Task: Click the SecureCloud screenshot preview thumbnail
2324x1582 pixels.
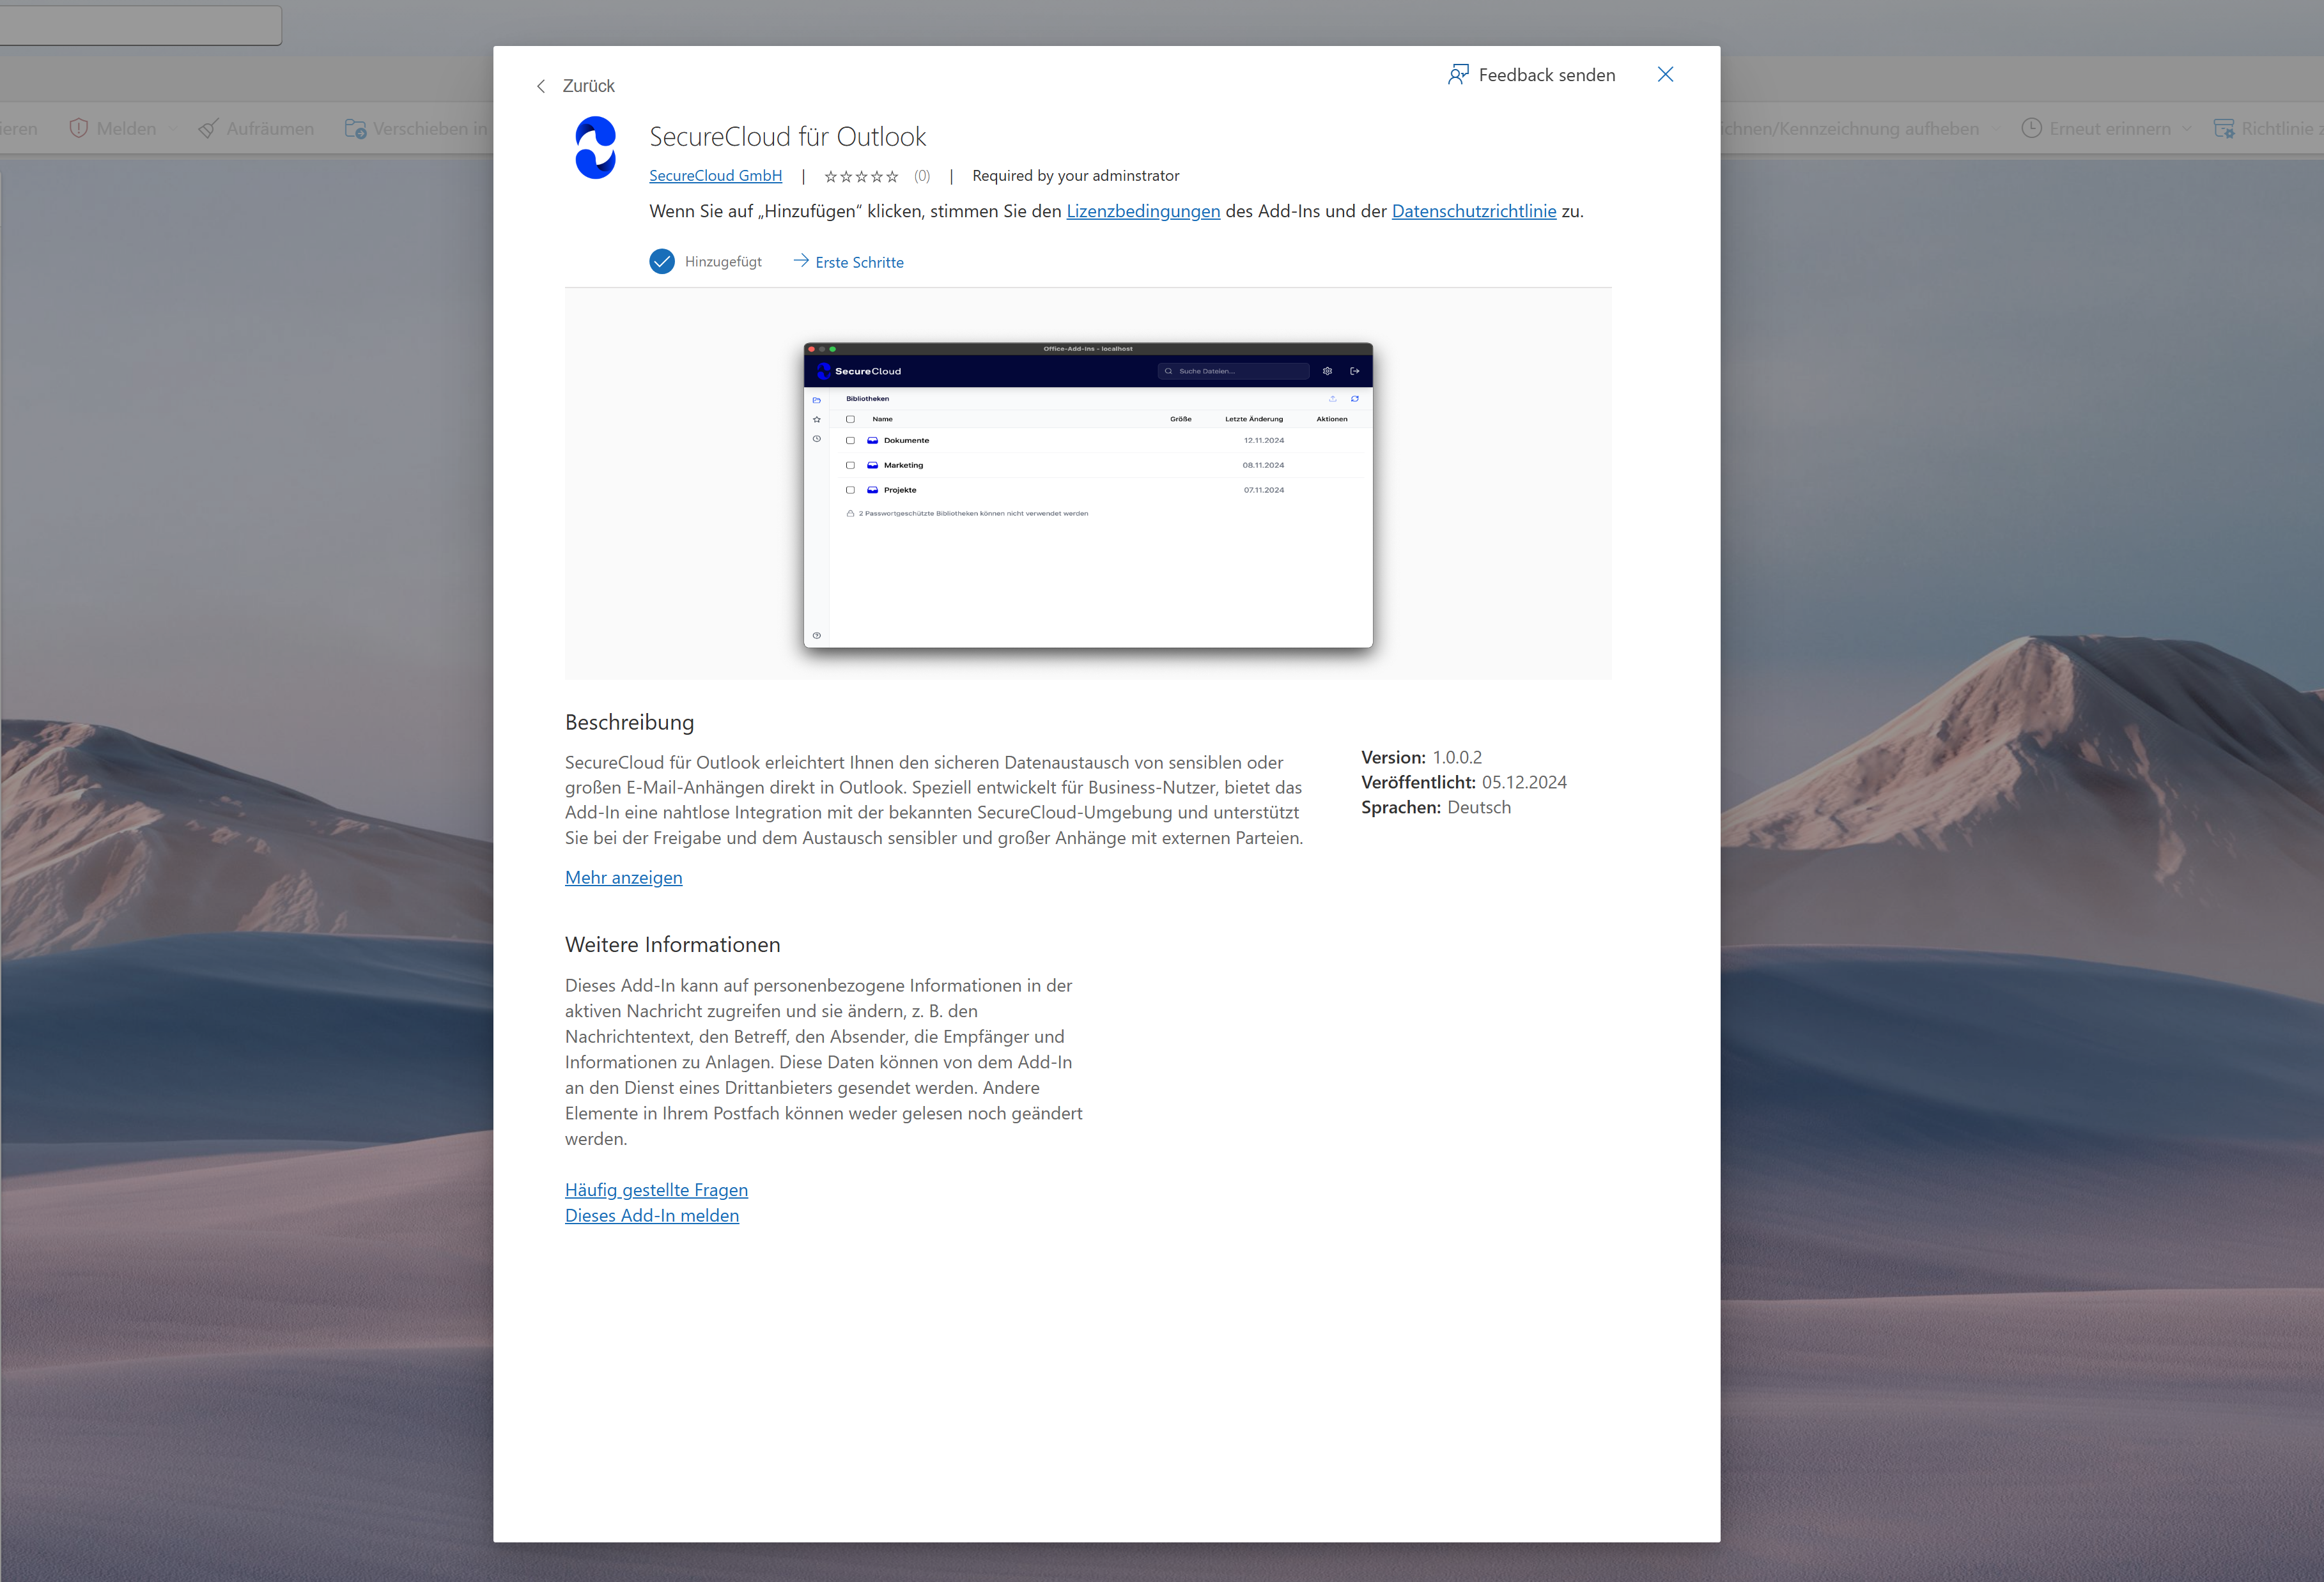Action: 1088,495
